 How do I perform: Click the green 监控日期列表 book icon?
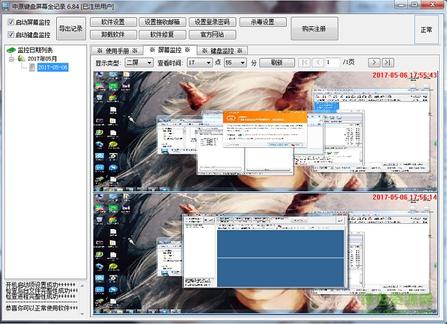click(x=11, y=50)
